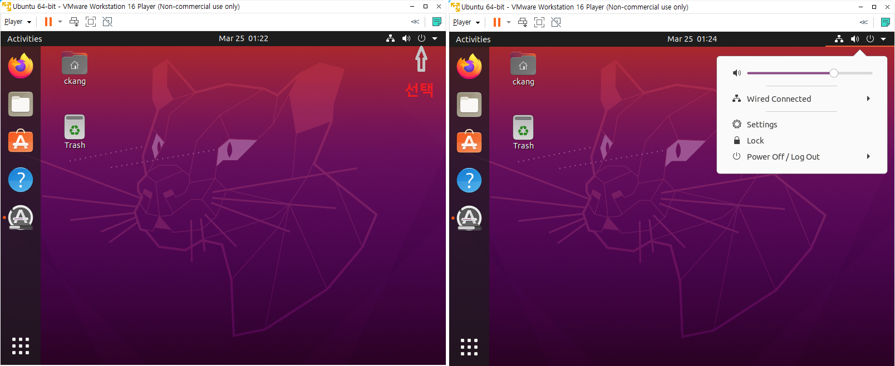Send Ctrl+Alt+Del in left VMware toolbar

click(74, 22)
